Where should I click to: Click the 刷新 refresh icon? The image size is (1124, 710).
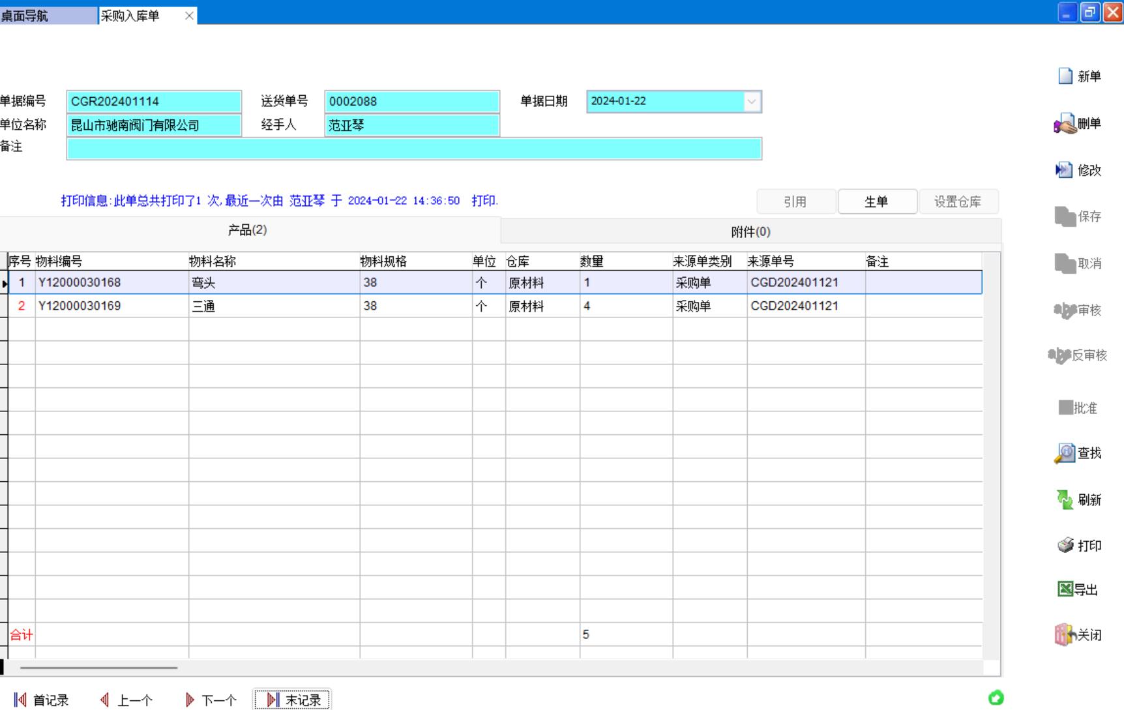1065,500
